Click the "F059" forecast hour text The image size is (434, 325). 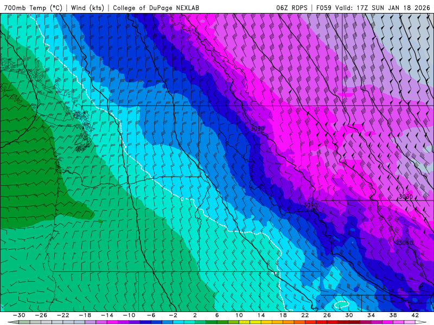click(x=323, y=8)
